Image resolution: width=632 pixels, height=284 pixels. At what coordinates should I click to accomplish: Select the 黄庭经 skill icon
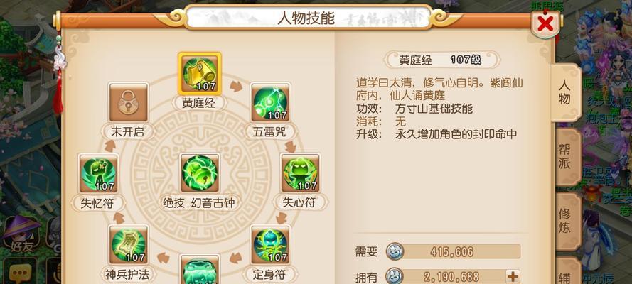(200, 74)
